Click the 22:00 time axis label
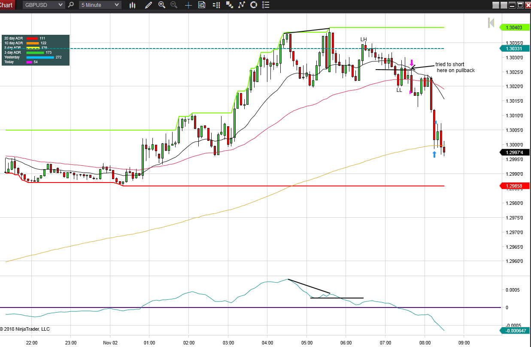 pos(31,342)
